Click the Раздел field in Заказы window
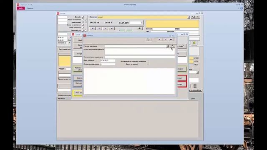The height and width of the screenshot is (150, 267). (68, 69)
